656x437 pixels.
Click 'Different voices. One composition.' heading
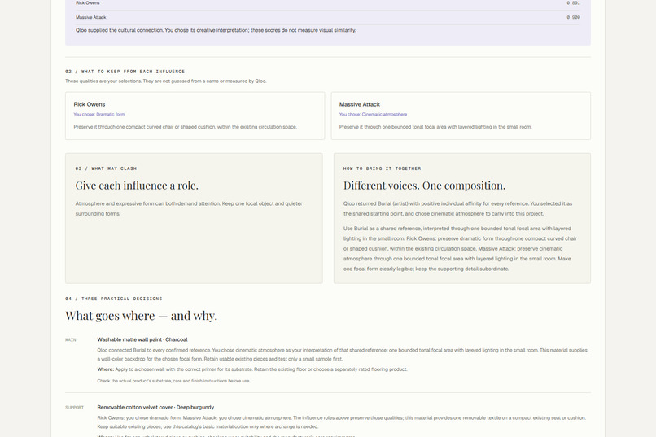pos(424,186)
